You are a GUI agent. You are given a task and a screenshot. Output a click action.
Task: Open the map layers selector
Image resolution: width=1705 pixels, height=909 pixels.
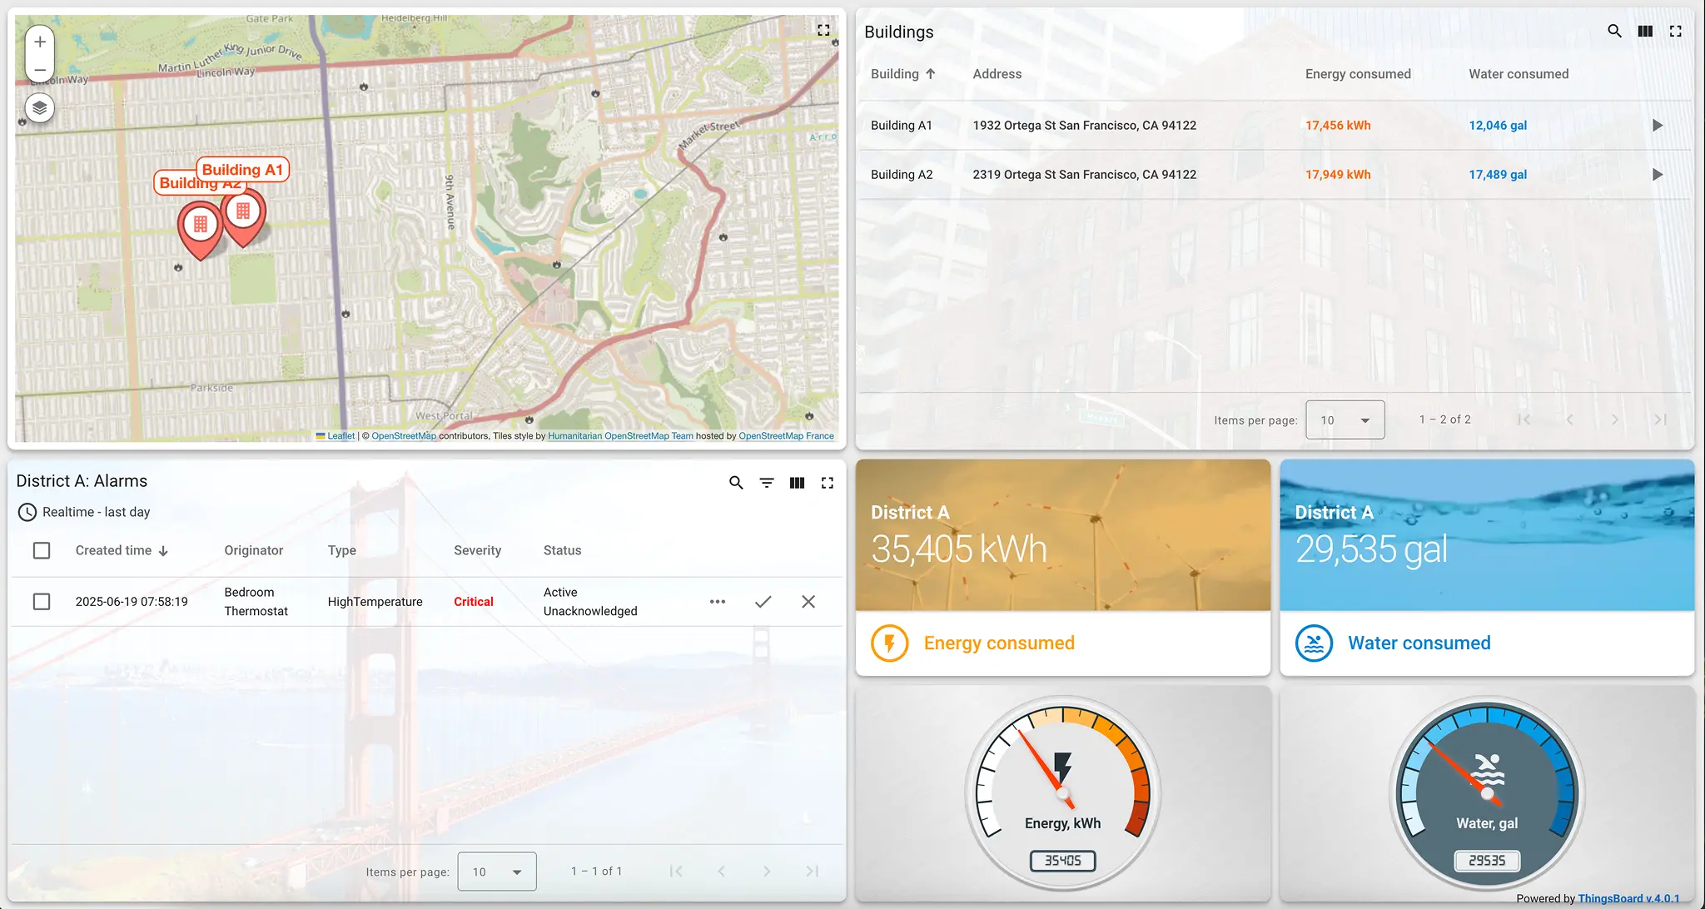(39, 108)
